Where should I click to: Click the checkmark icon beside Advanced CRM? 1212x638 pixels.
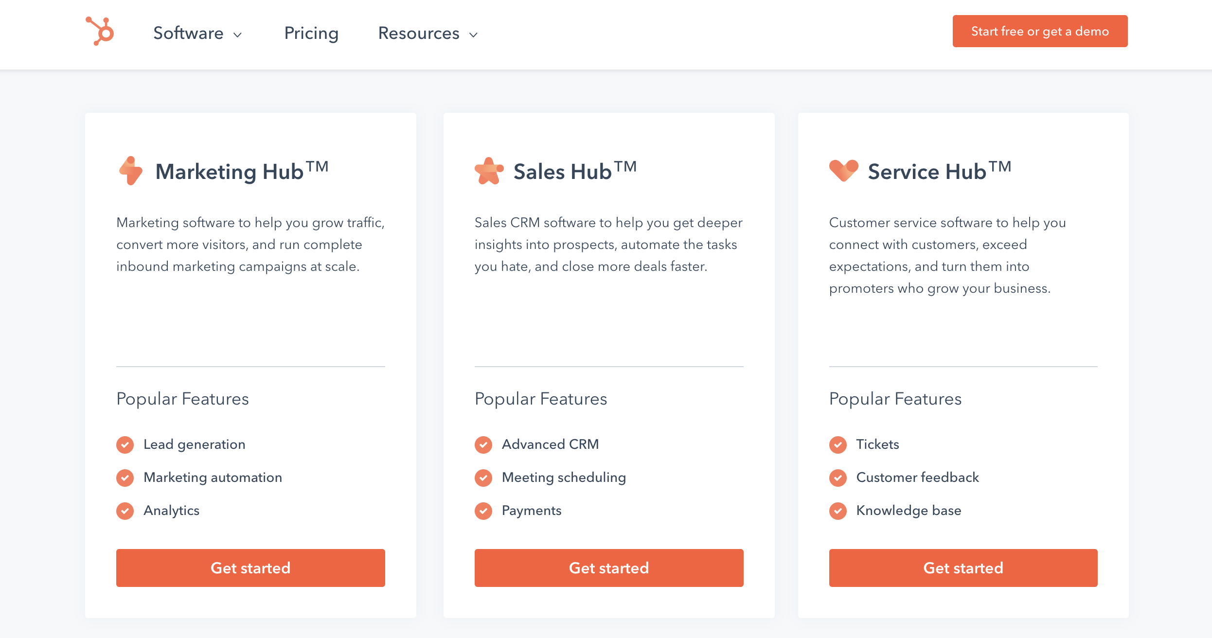(483, 444)
